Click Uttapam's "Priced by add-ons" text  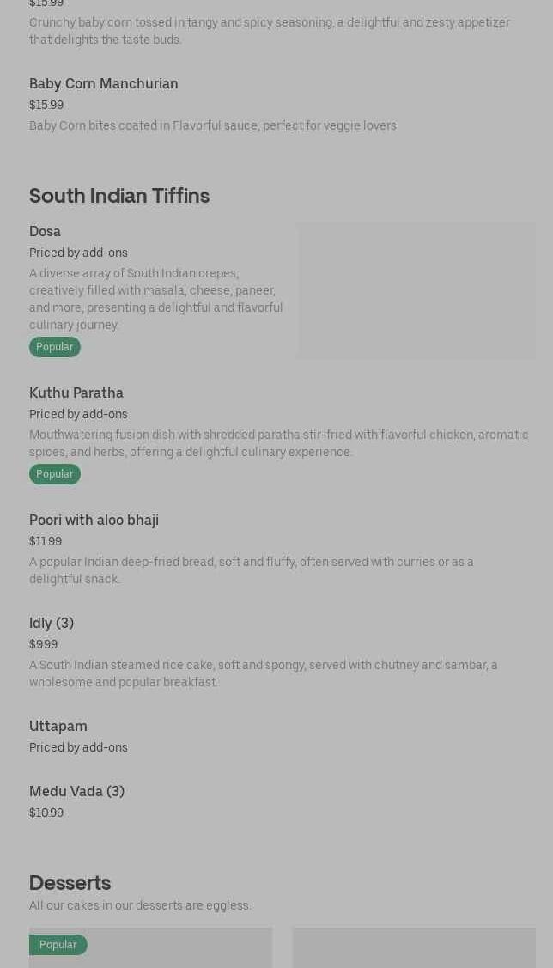click(x=78, y=747)
